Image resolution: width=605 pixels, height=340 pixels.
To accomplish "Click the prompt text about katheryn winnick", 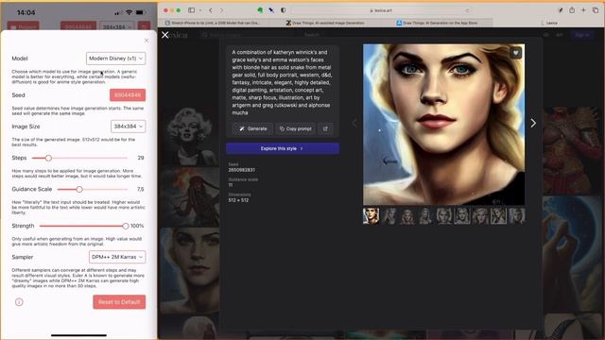I will pos(282,82).
